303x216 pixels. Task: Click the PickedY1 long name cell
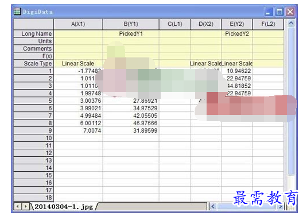click(x=131, y=34)
